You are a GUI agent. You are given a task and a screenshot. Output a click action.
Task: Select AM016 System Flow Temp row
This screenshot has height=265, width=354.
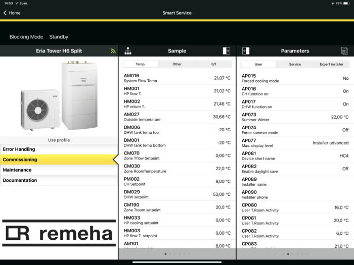point(177,78)
